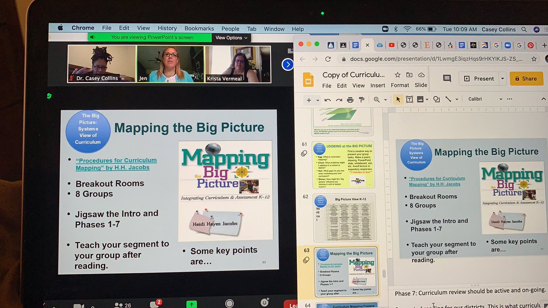Show next participants with blue arrow
This screenshot has height=308, width=548.
287,65
